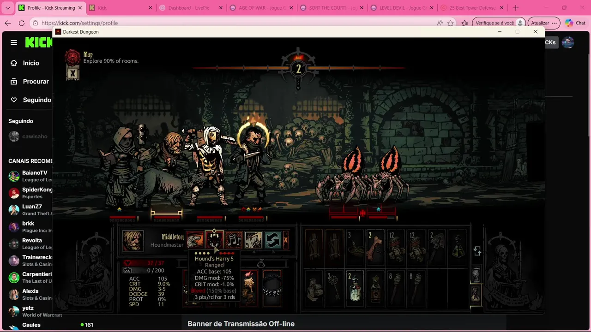Open Início in Kick sidebar
Viewport: 591px width, 332px height.
25,63
